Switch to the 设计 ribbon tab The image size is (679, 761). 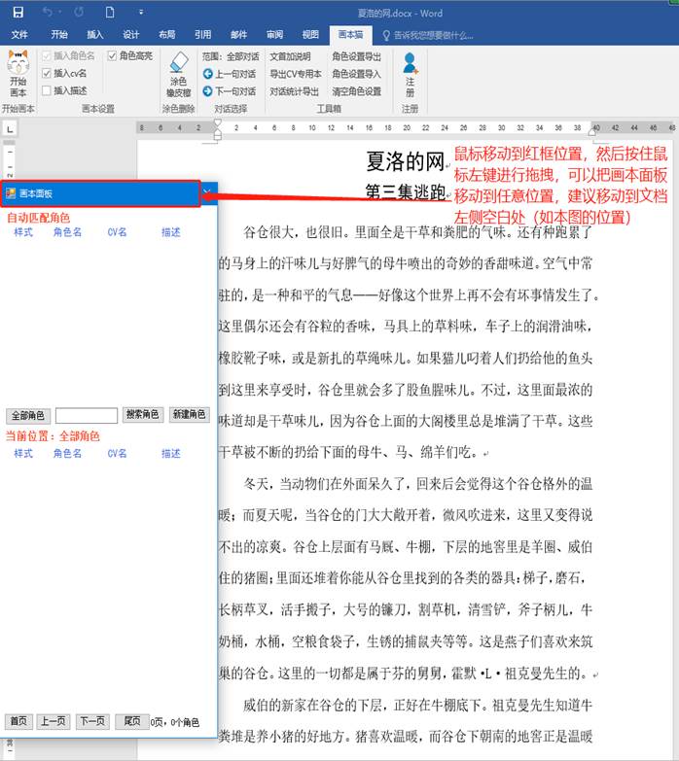131,34
